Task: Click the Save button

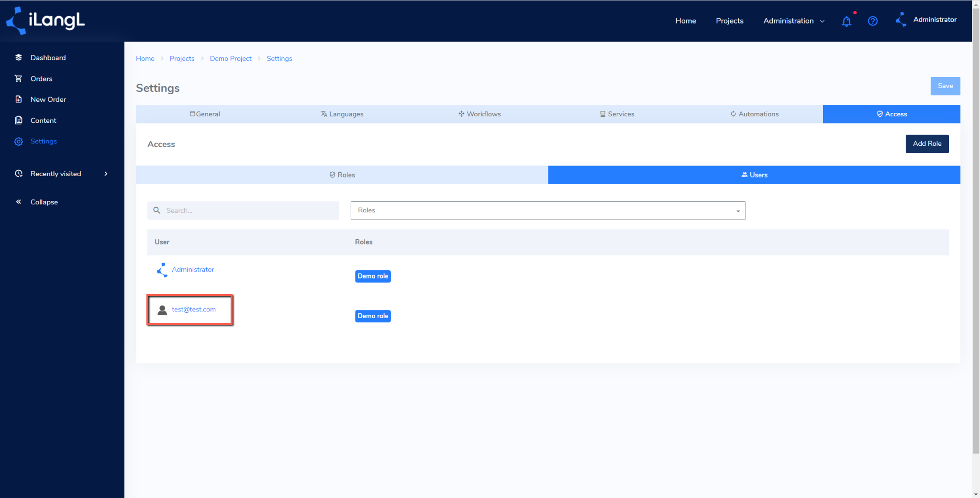Action: (945, 86)
